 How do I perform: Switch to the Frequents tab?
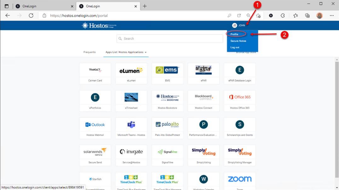pyautogui.click(x=89, y=52)
